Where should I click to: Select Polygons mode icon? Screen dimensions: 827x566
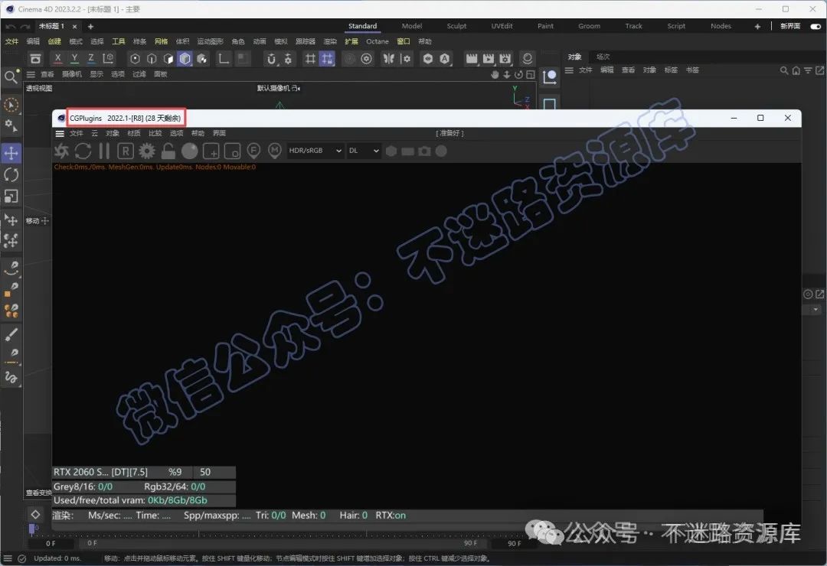[168, 59]
